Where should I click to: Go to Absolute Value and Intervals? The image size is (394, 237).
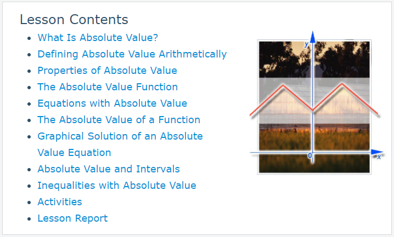tap(109, 169)
